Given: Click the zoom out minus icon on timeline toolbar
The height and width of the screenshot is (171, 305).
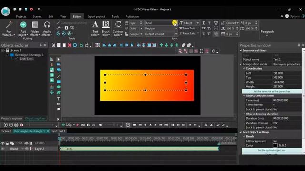Looking at the screenshot, I should (11, 125).
